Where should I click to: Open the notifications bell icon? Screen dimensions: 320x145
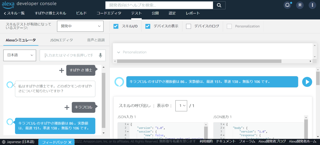tap(287, 5)
